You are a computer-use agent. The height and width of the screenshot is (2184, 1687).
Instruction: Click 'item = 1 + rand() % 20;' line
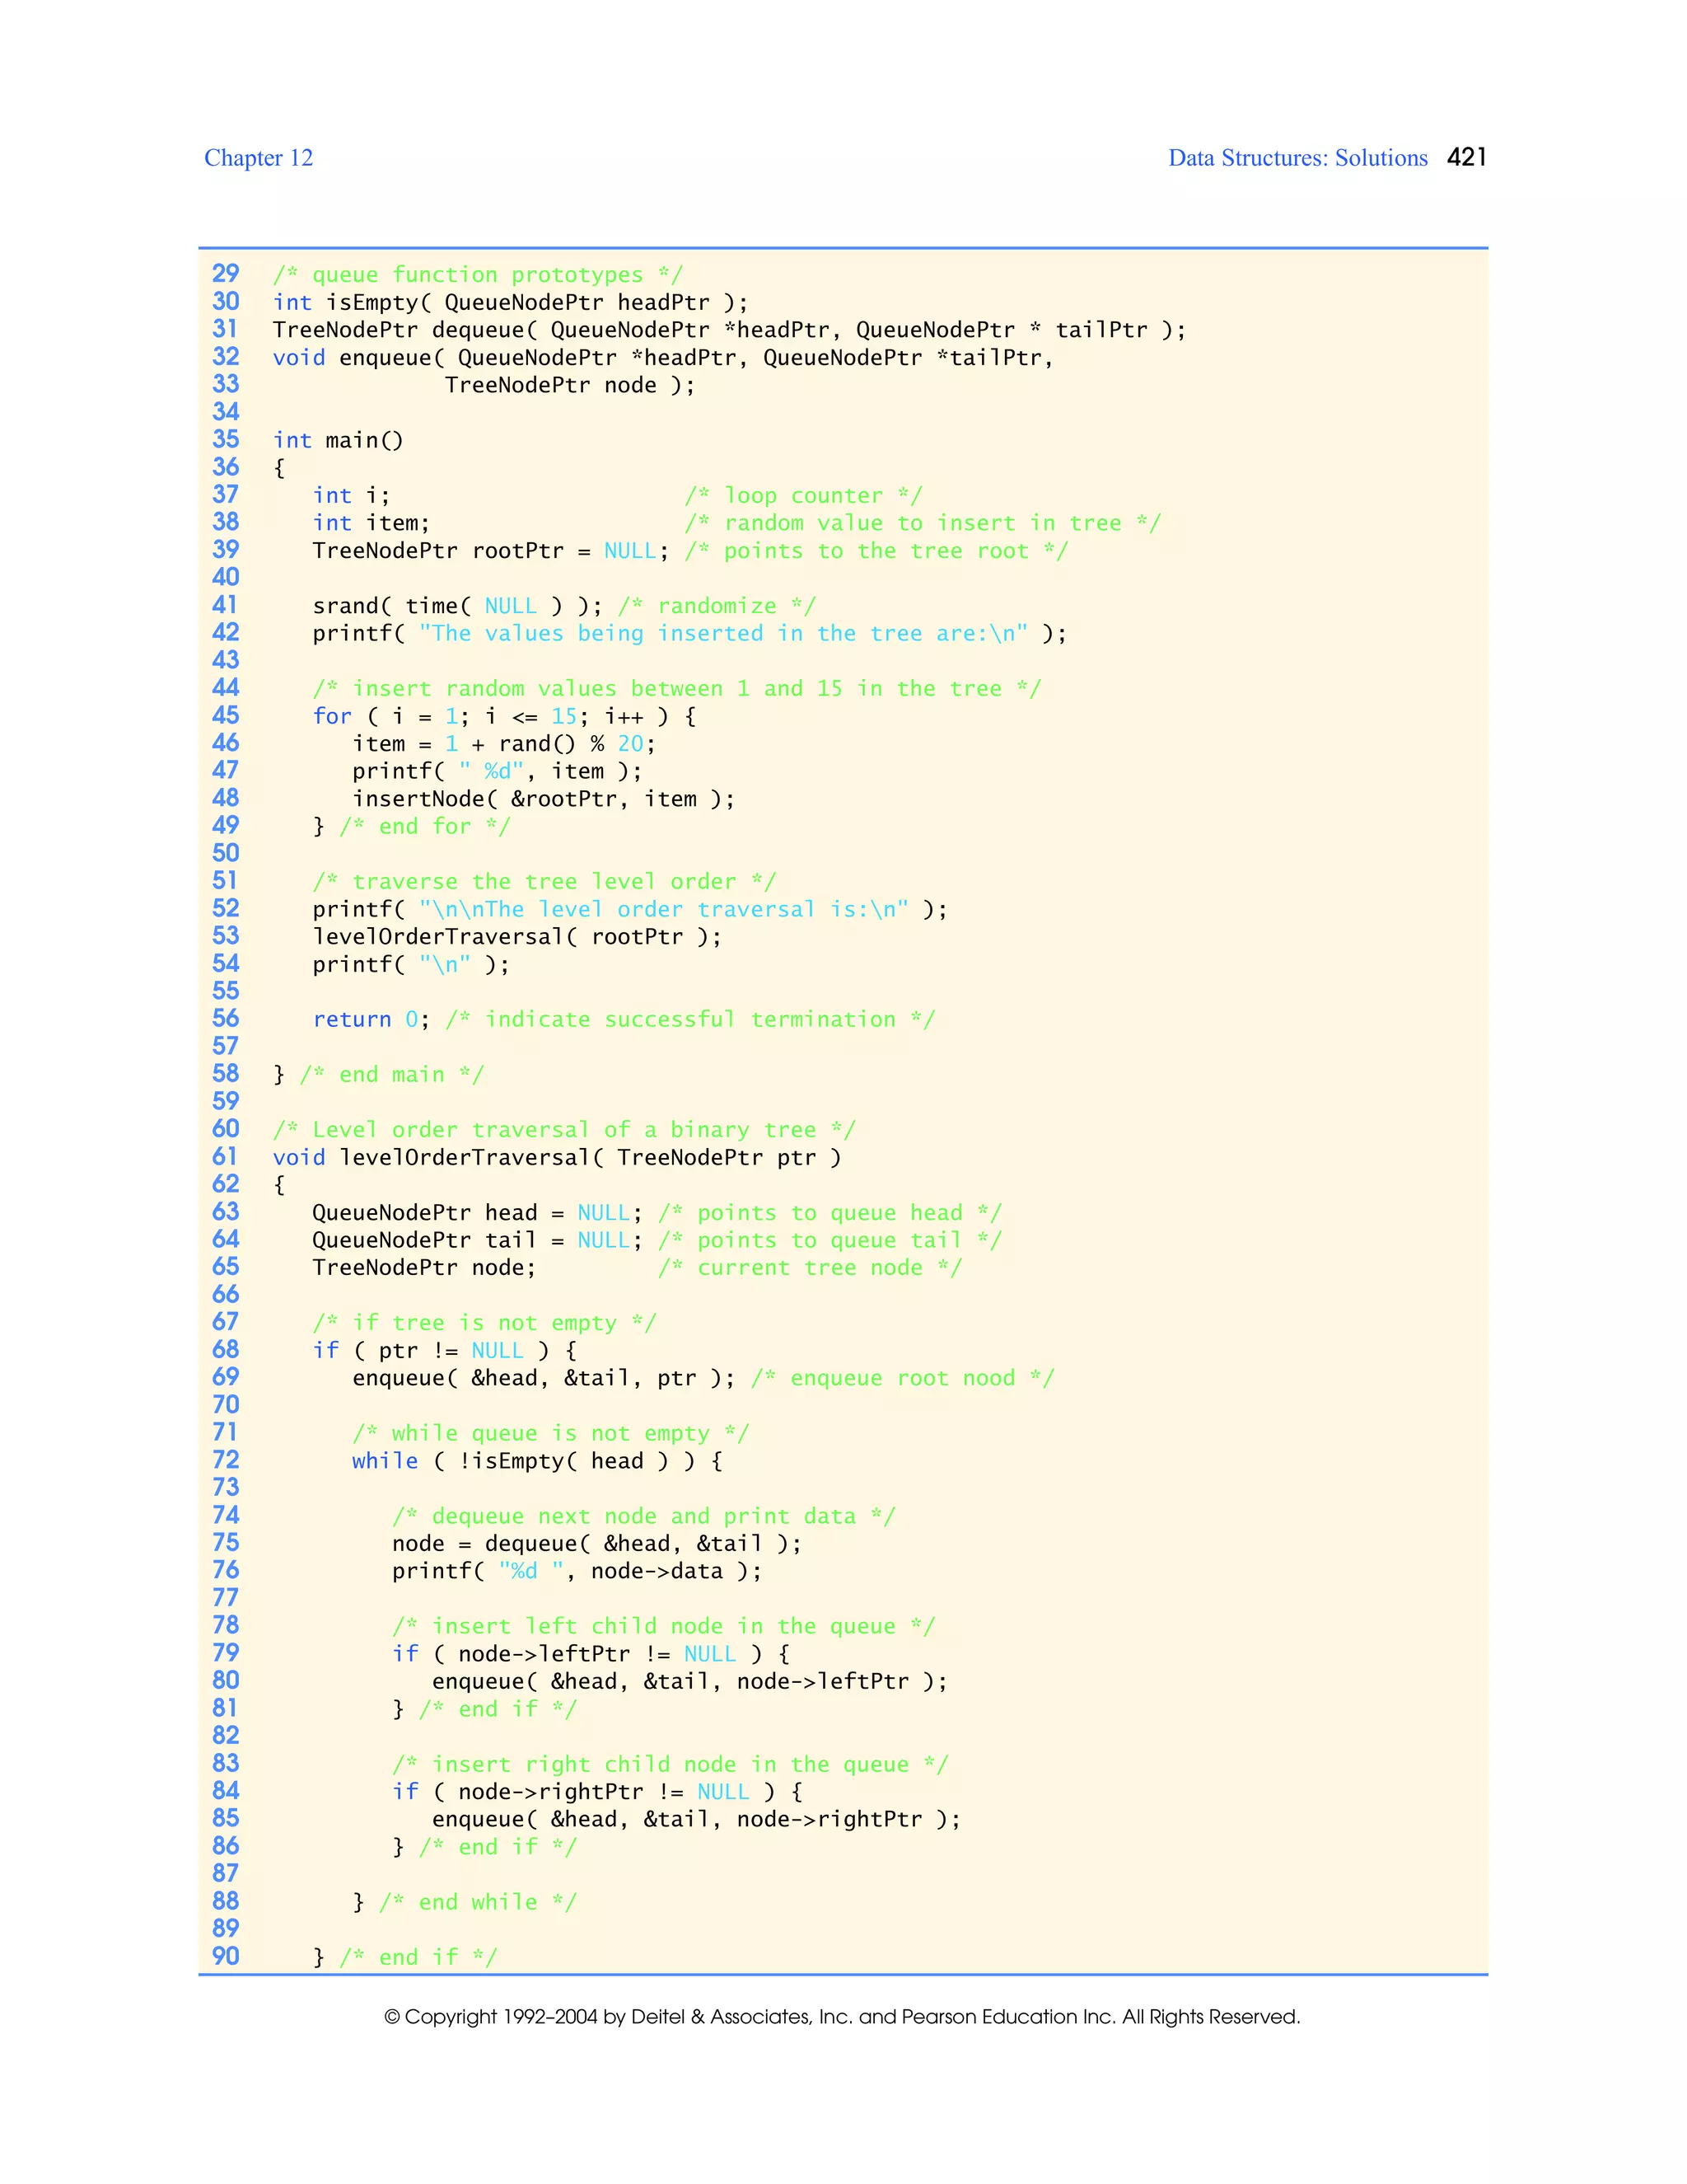(x=503, y=744)
